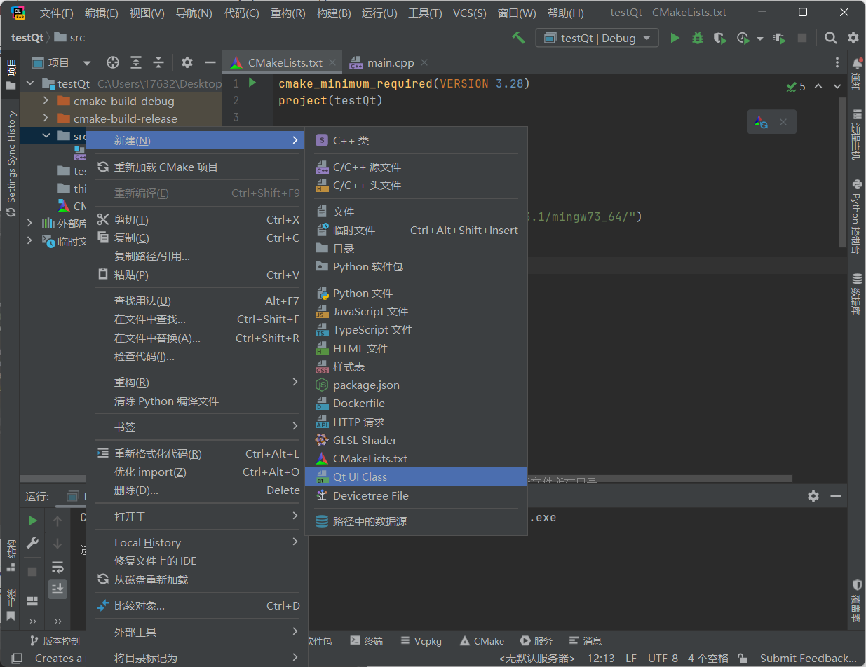
Task: Click the wrench icon in Run panel
Action: click(32, 543)
